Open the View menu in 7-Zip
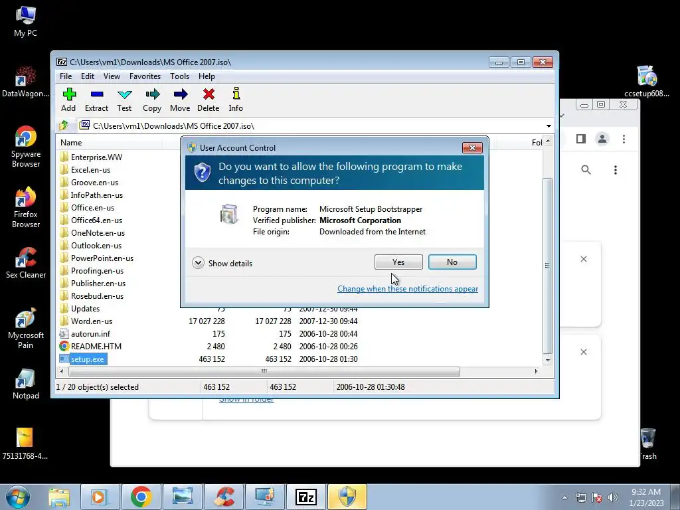The height and width of the screenshot is (510, 680). click(112, 76)
